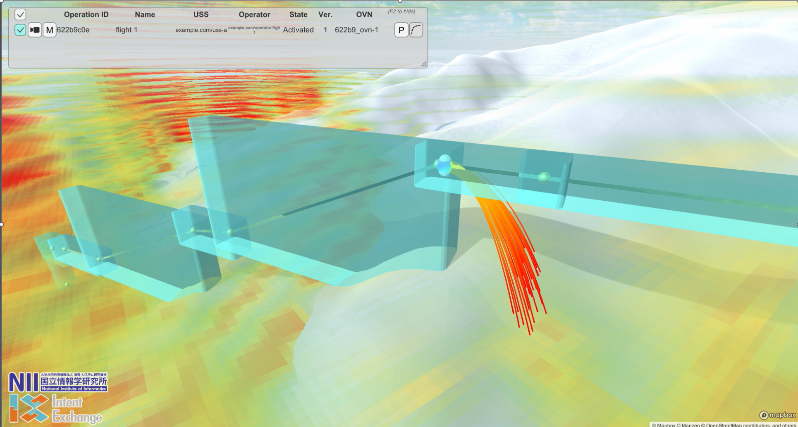Toggle the select-all checkbox in the header row

(20, 15)
